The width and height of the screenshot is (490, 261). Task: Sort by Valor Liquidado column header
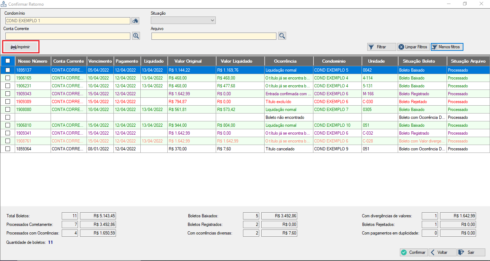(x=236, y=61)
